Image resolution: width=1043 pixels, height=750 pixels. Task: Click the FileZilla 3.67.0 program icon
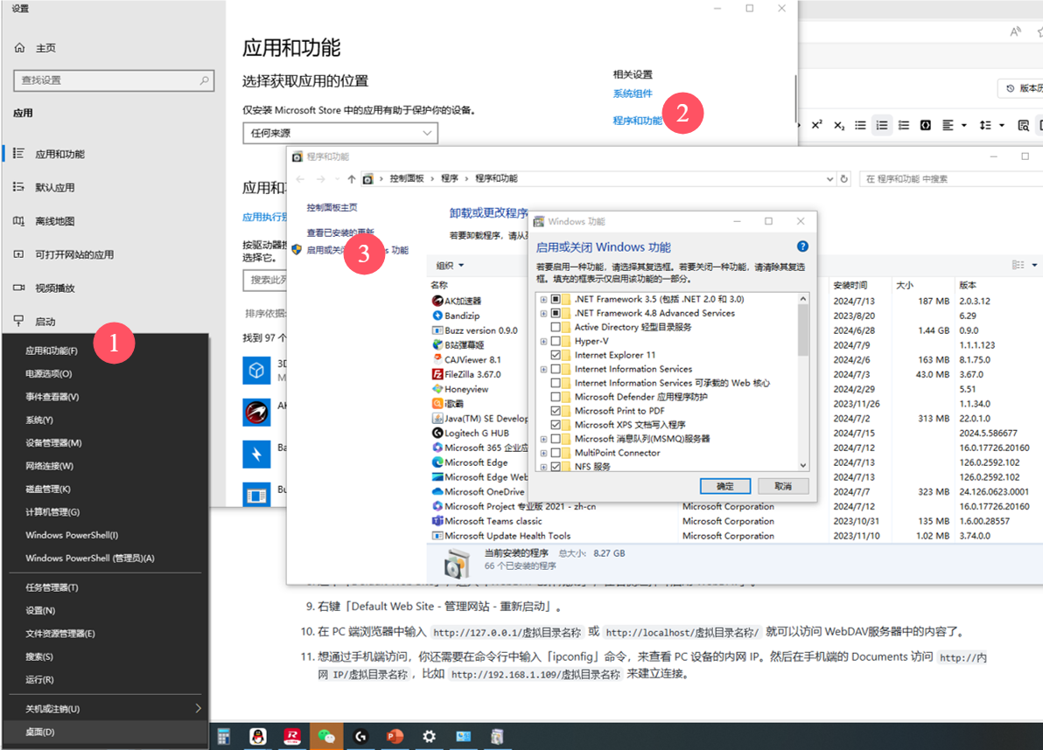click(437, 374)
